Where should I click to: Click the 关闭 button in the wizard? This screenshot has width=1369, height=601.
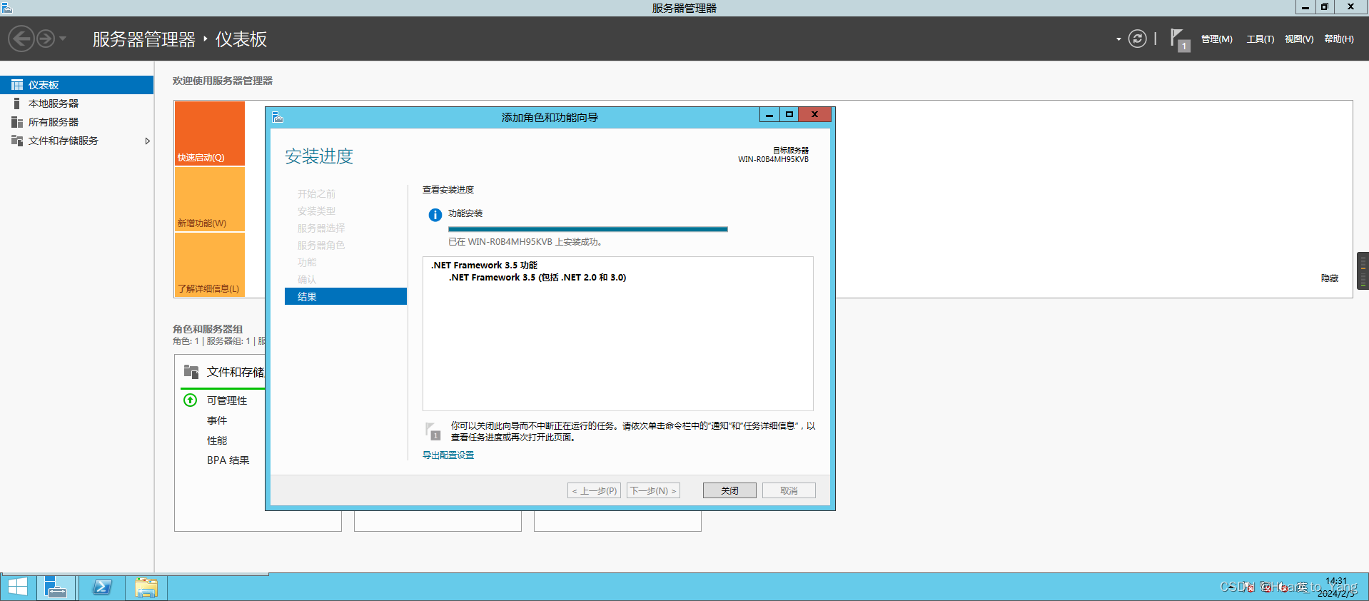729,490
